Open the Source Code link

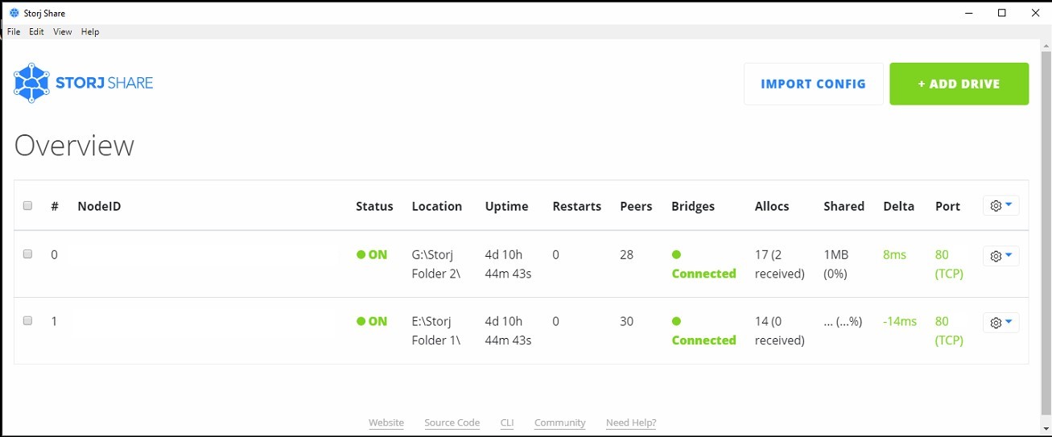click(452, 423)
